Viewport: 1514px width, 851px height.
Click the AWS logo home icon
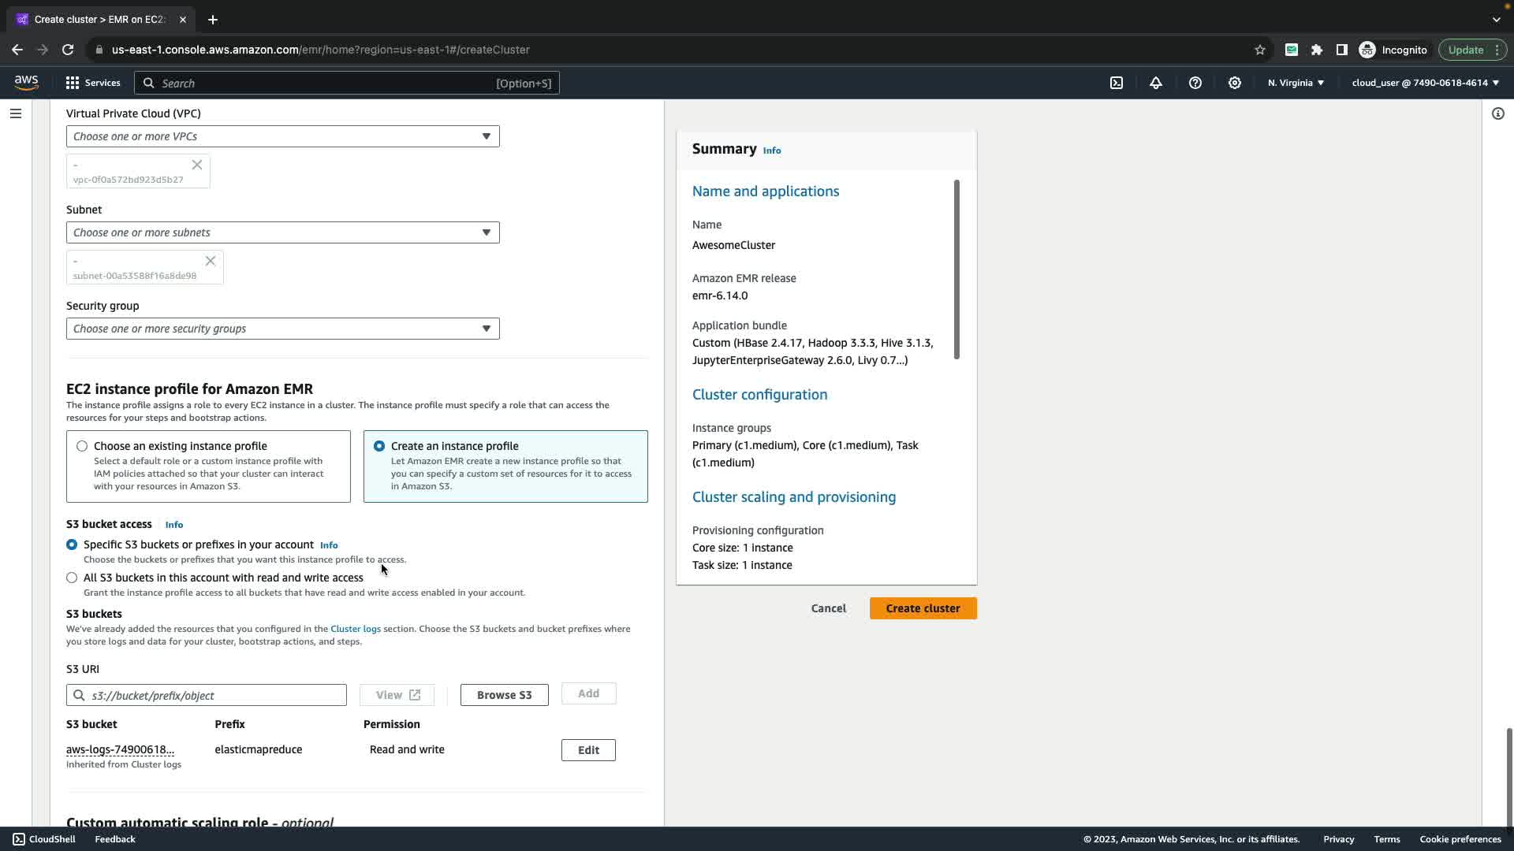point(26,83)
